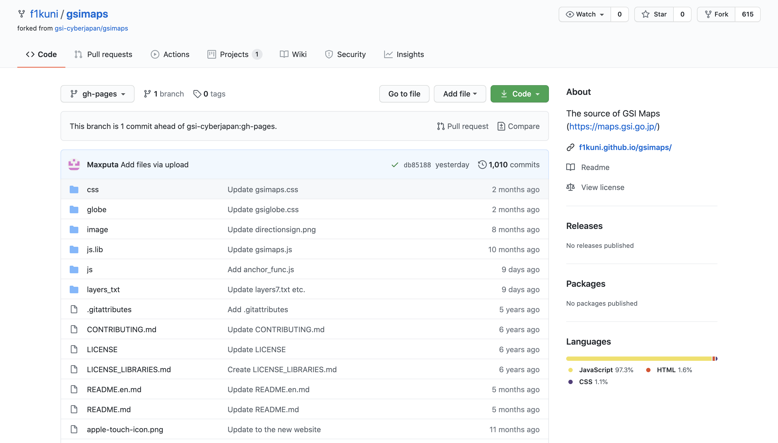Viewport: 778px width, 443px height.
Task: Click the View license scales icon
Action: [x=571, y=187]
